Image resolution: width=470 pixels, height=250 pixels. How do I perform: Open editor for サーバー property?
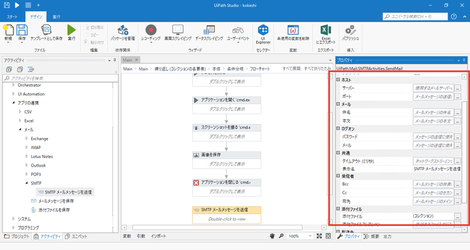coord(458,89)
